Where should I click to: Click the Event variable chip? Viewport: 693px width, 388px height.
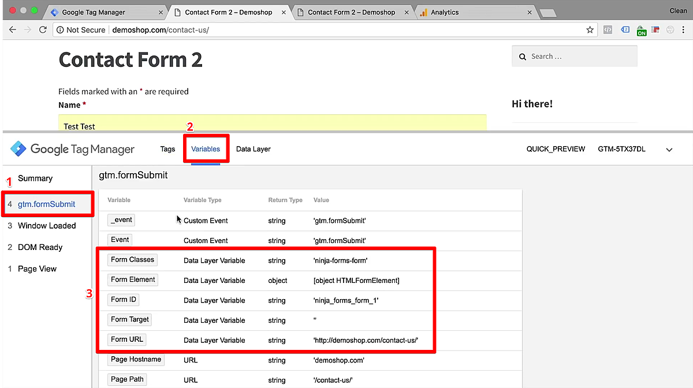pos(120,240)
